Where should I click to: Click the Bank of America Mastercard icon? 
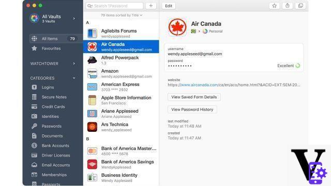pyautogui.click(x=92, y=151)
